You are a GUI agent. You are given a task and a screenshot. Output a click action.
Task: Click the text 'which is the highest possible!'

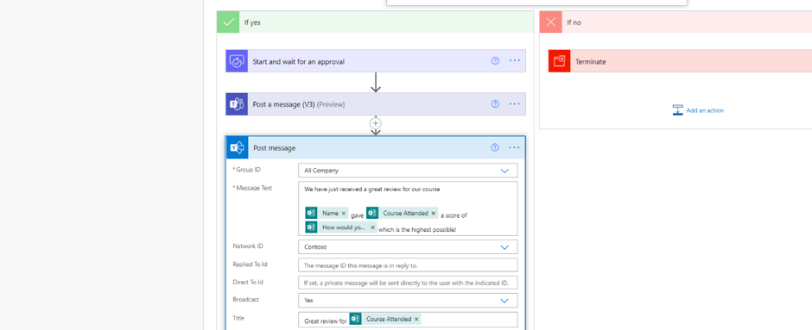[x=417, y=229]
